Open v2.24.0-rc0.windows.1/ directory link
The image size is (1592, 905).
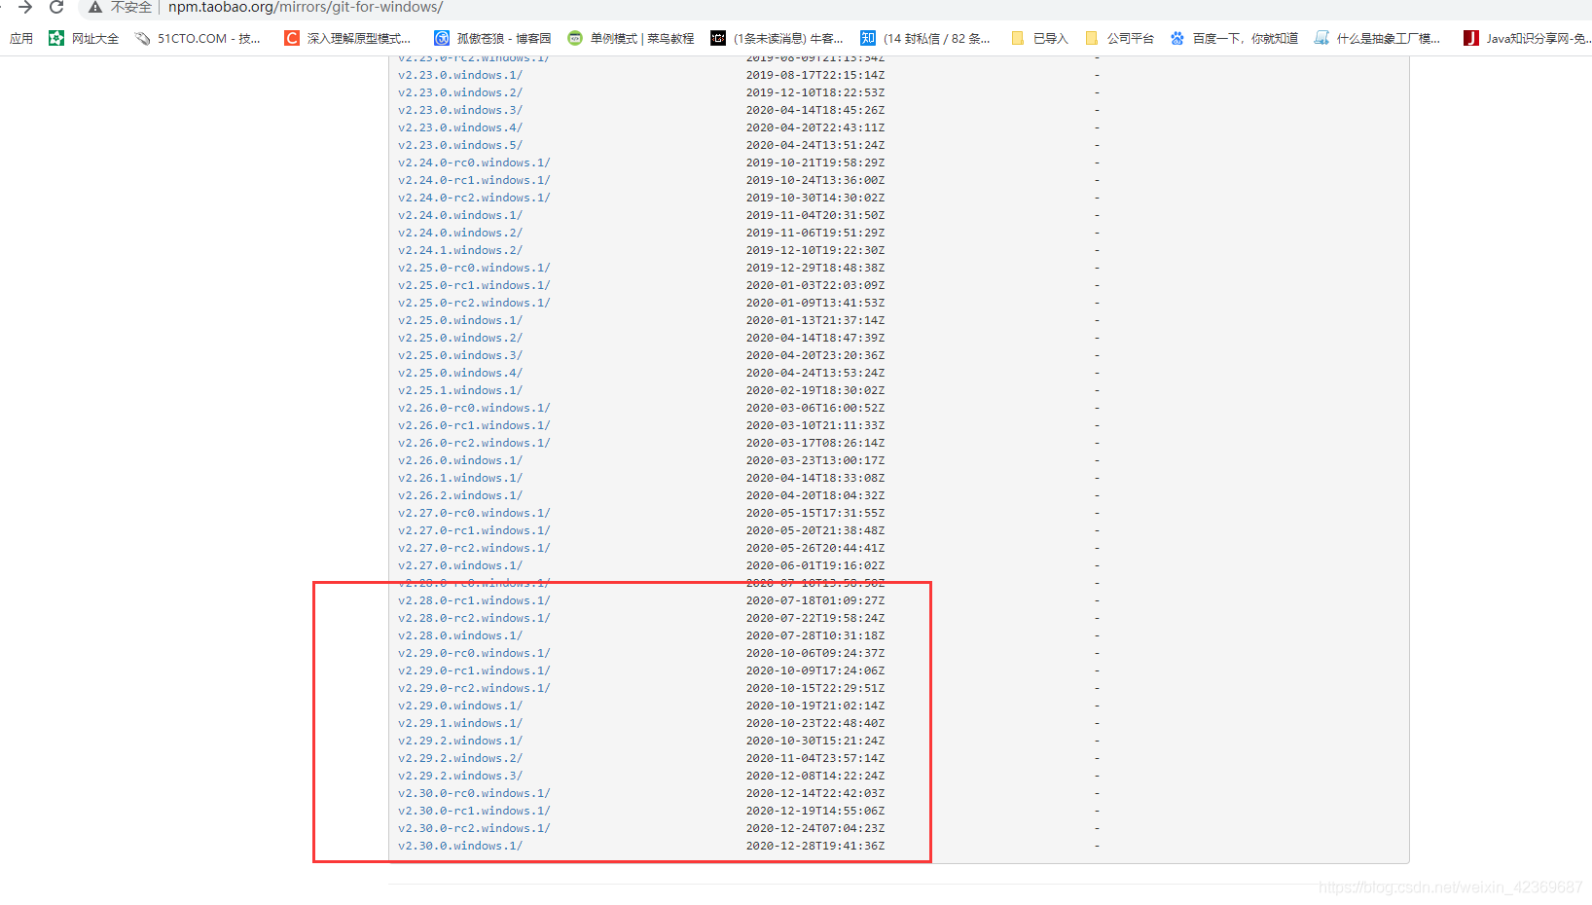pyautogui.click(x=474, y=163)
